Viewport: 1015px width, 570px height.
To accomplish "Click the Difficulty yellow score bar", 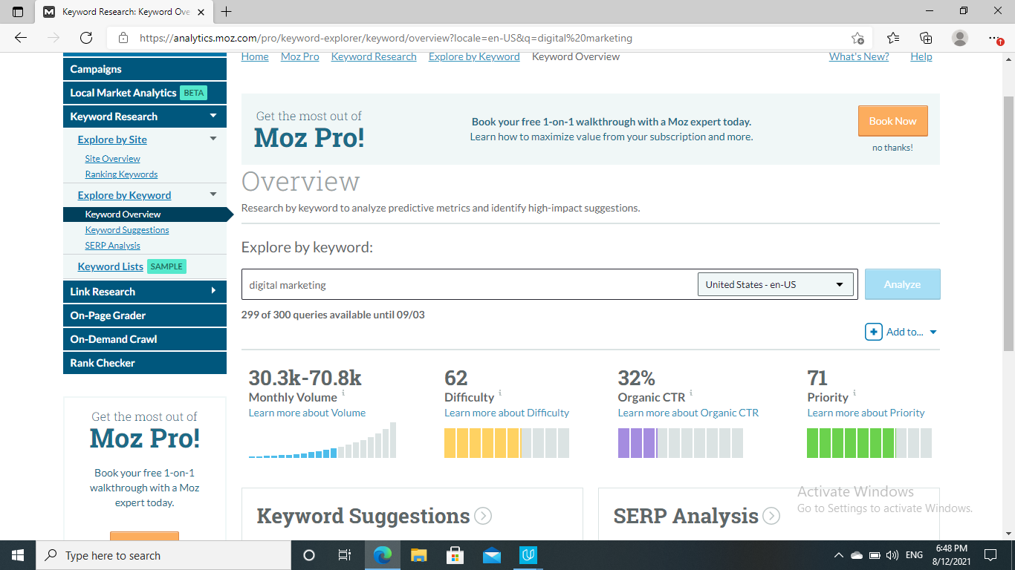I will point(507,443).
